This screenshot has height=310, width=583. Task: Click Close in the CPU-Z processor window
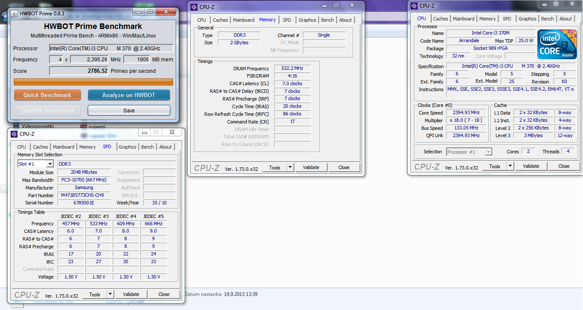click(x=564, y=166)
